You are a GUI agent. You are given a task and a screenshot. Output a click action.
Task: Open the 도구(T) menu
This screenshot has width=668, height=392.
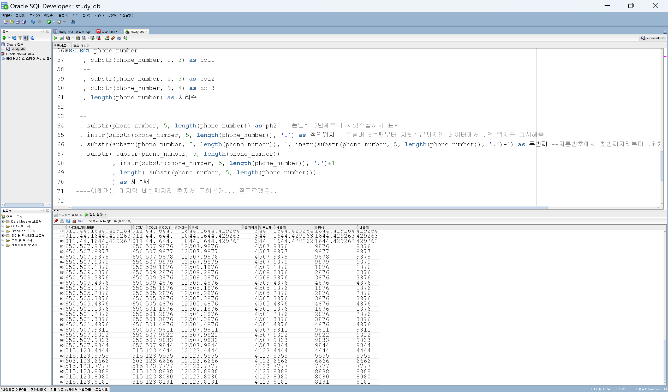[99, 15]
